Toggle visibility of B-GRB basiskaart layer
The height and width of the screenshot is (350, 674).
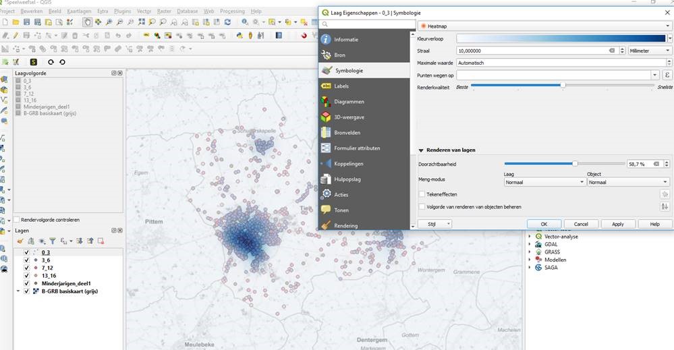(27, 291)
